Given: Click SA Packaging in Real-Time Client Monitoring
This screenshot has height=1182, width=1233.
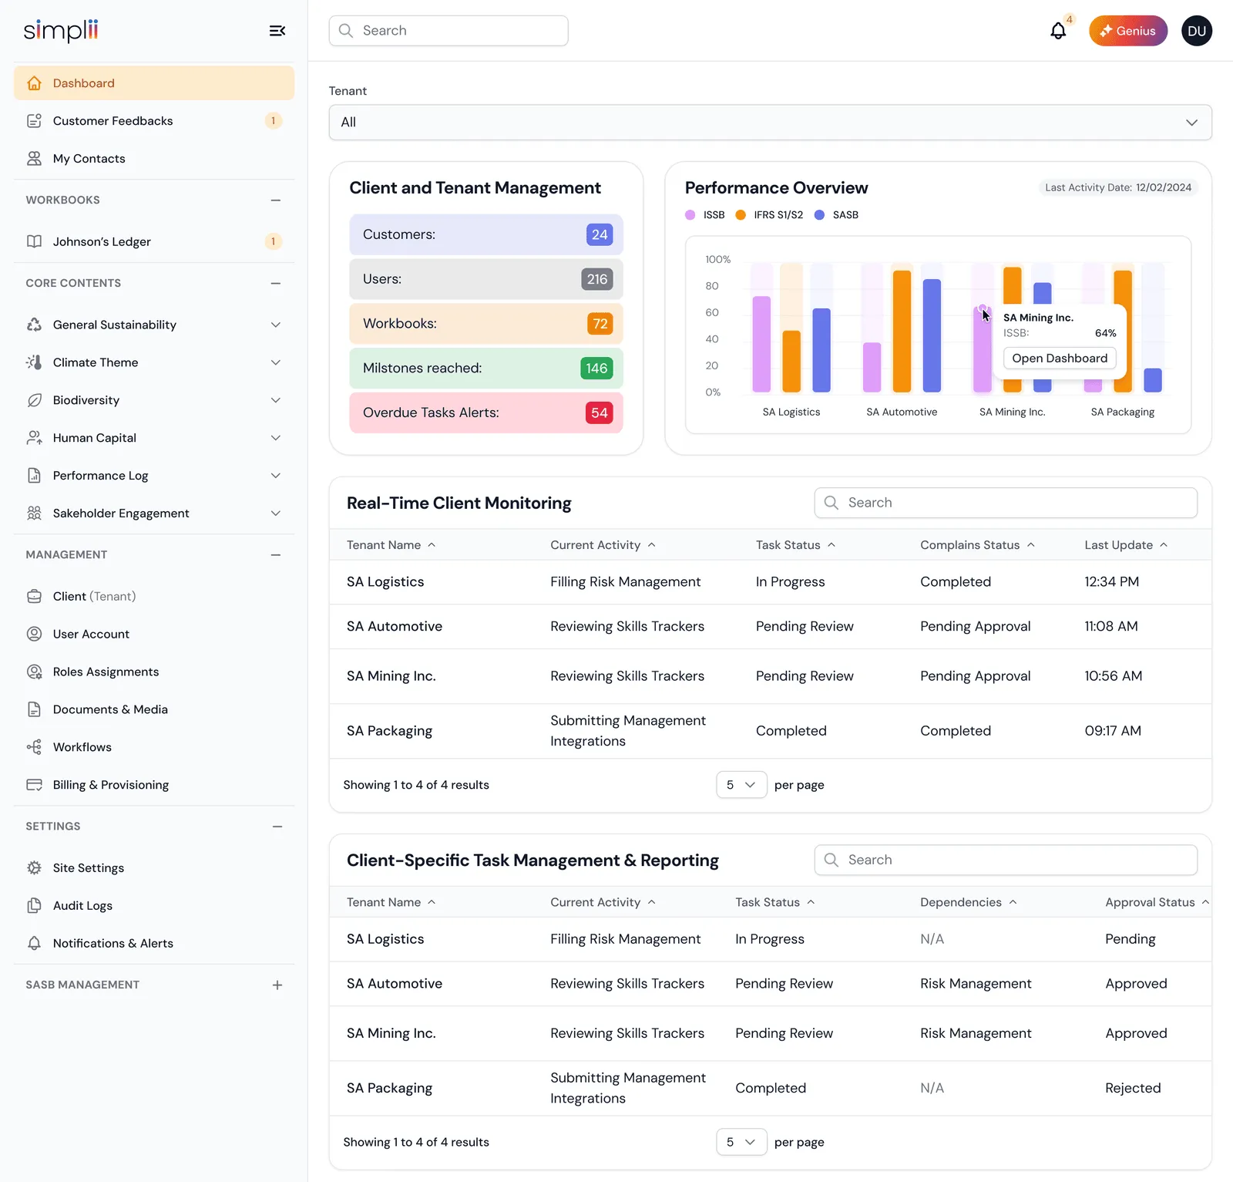Looking at the screenshot, I should pos(389,731).
